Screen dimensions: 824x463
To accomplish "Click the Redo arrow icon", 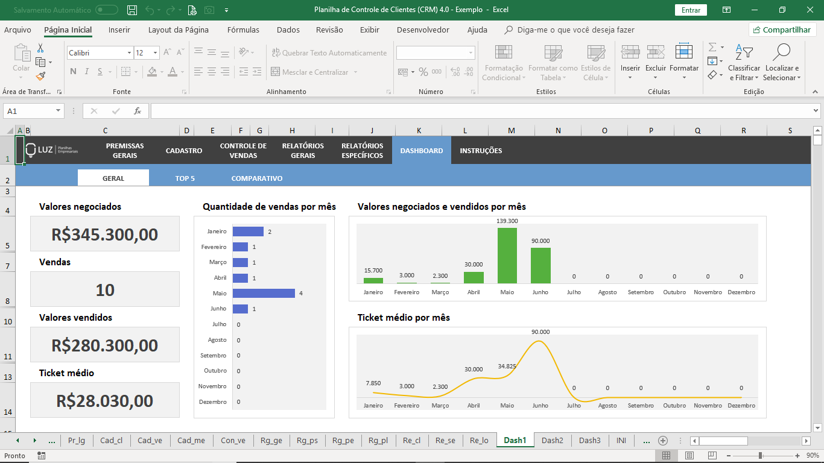I will pyautogui.click(x=171, y=10).
